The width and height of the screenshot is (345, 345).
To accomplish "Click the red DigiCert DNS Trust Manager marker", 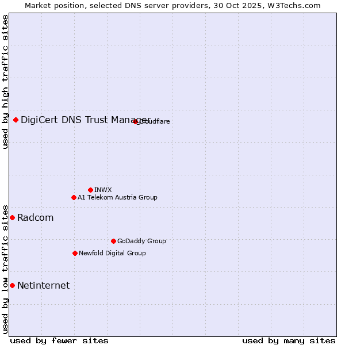I will click(16, 120).
